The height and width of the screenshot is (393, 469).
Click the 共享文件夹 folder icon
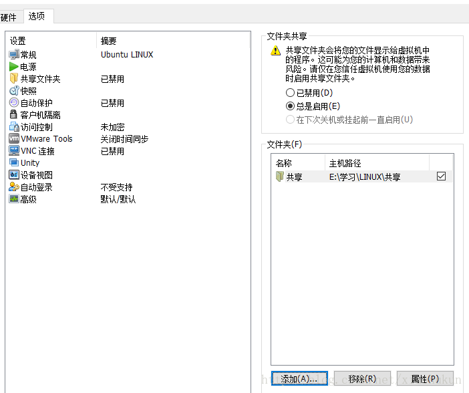click(14, 78)
